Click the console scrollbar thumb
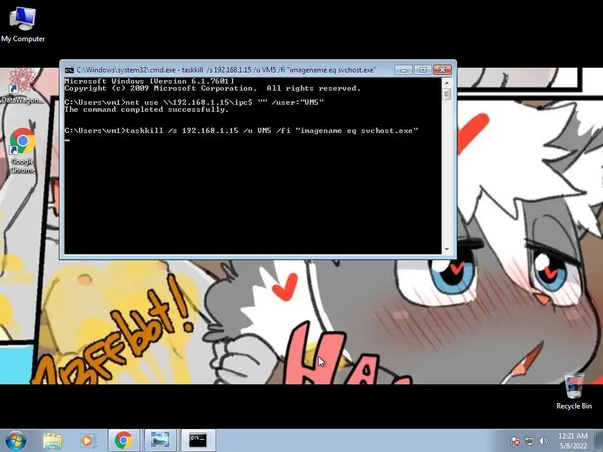 pyautogui.click(x=446, y=94)
